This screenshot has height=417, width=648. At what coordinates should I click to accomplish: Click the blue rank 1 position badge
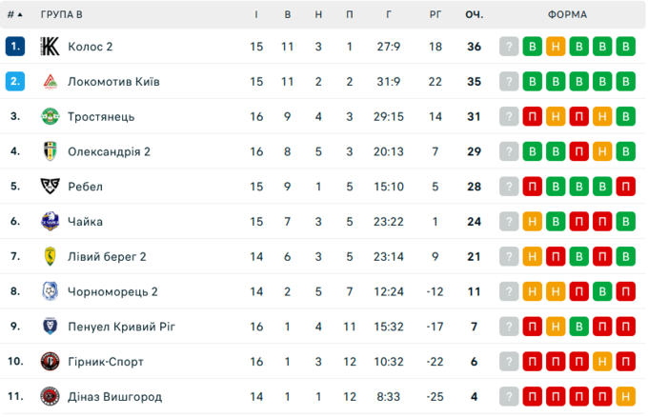coord(14,47)
